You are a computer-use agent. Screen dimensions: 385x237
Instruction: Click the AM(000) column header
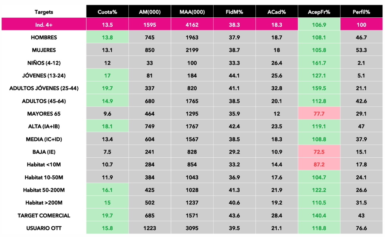click(150, 12)
